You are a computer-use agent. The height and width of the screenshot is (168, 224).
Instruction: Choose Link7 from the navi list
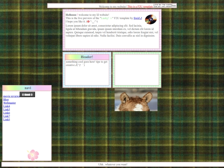(7, 116)
